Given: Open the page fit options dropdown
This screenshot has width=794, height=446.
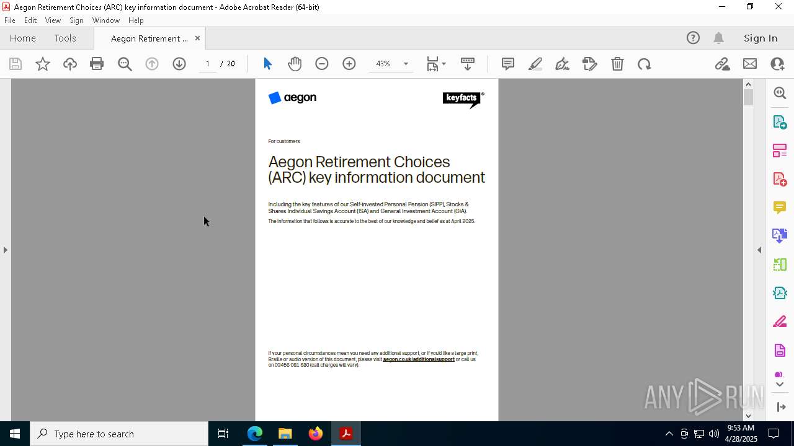Looking at the screenshot, I should click(x=436, y=64).
